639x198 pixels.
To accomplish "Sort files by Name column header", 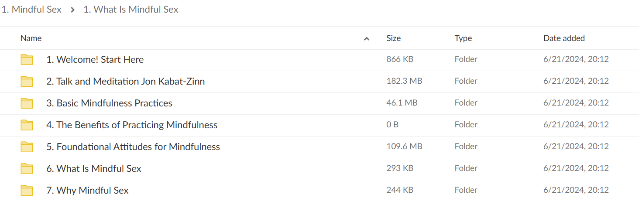I will tap(31, 38).
